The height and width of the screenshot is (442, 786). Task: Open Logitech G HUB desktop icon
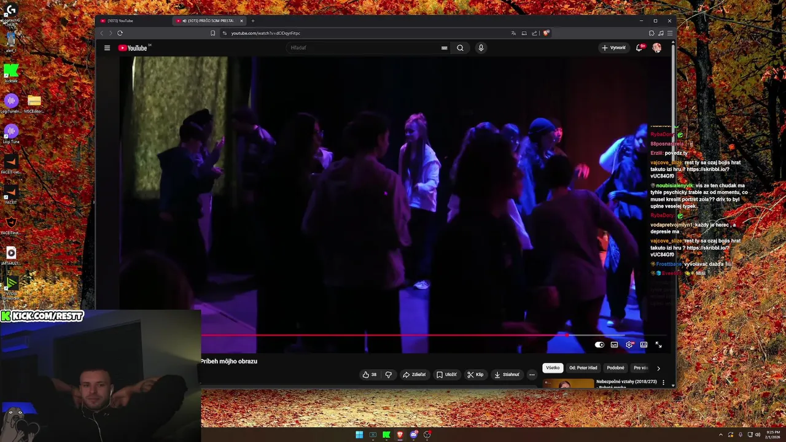(11, 14)
